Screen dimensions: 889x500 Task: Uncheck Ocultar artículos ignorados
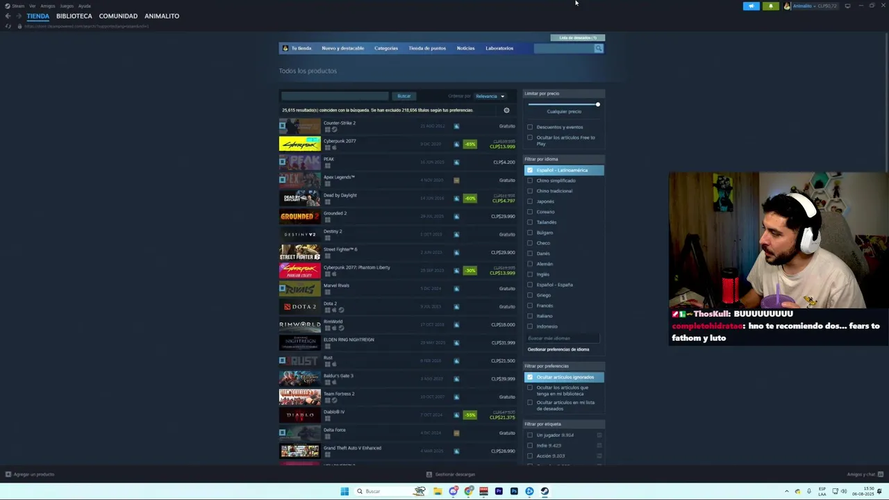[530, 377]
